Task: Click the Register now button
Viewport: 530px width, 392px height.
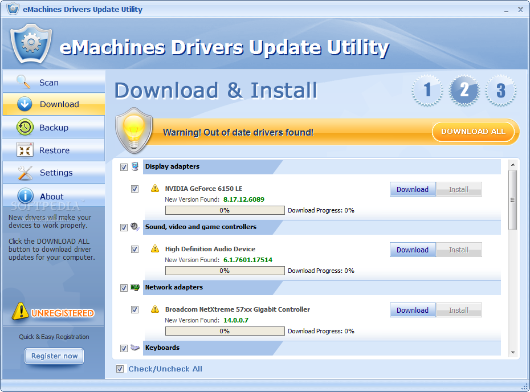Action: [54, 356]
